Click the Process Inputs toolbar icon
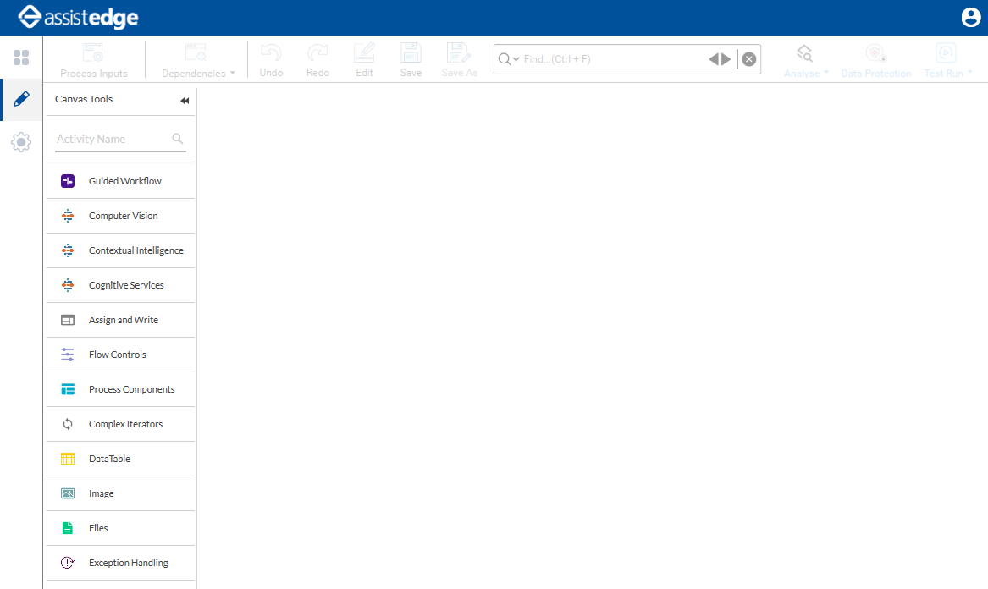This screenshot has height=589, width=988. coord(93,53)
